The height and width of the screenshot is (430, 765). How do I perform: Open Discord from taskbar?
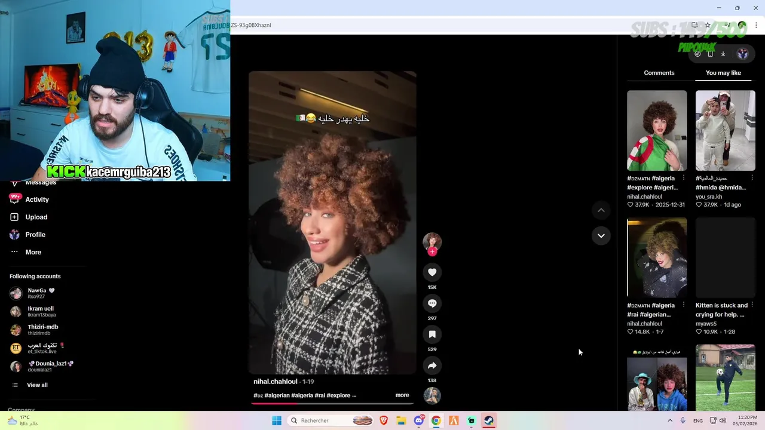(x=419, y=420)
